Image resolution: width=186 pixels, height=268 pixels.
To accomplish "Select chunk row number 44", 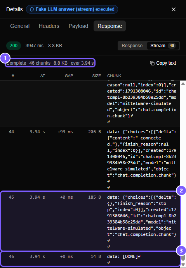I will [x=90, y=159].
